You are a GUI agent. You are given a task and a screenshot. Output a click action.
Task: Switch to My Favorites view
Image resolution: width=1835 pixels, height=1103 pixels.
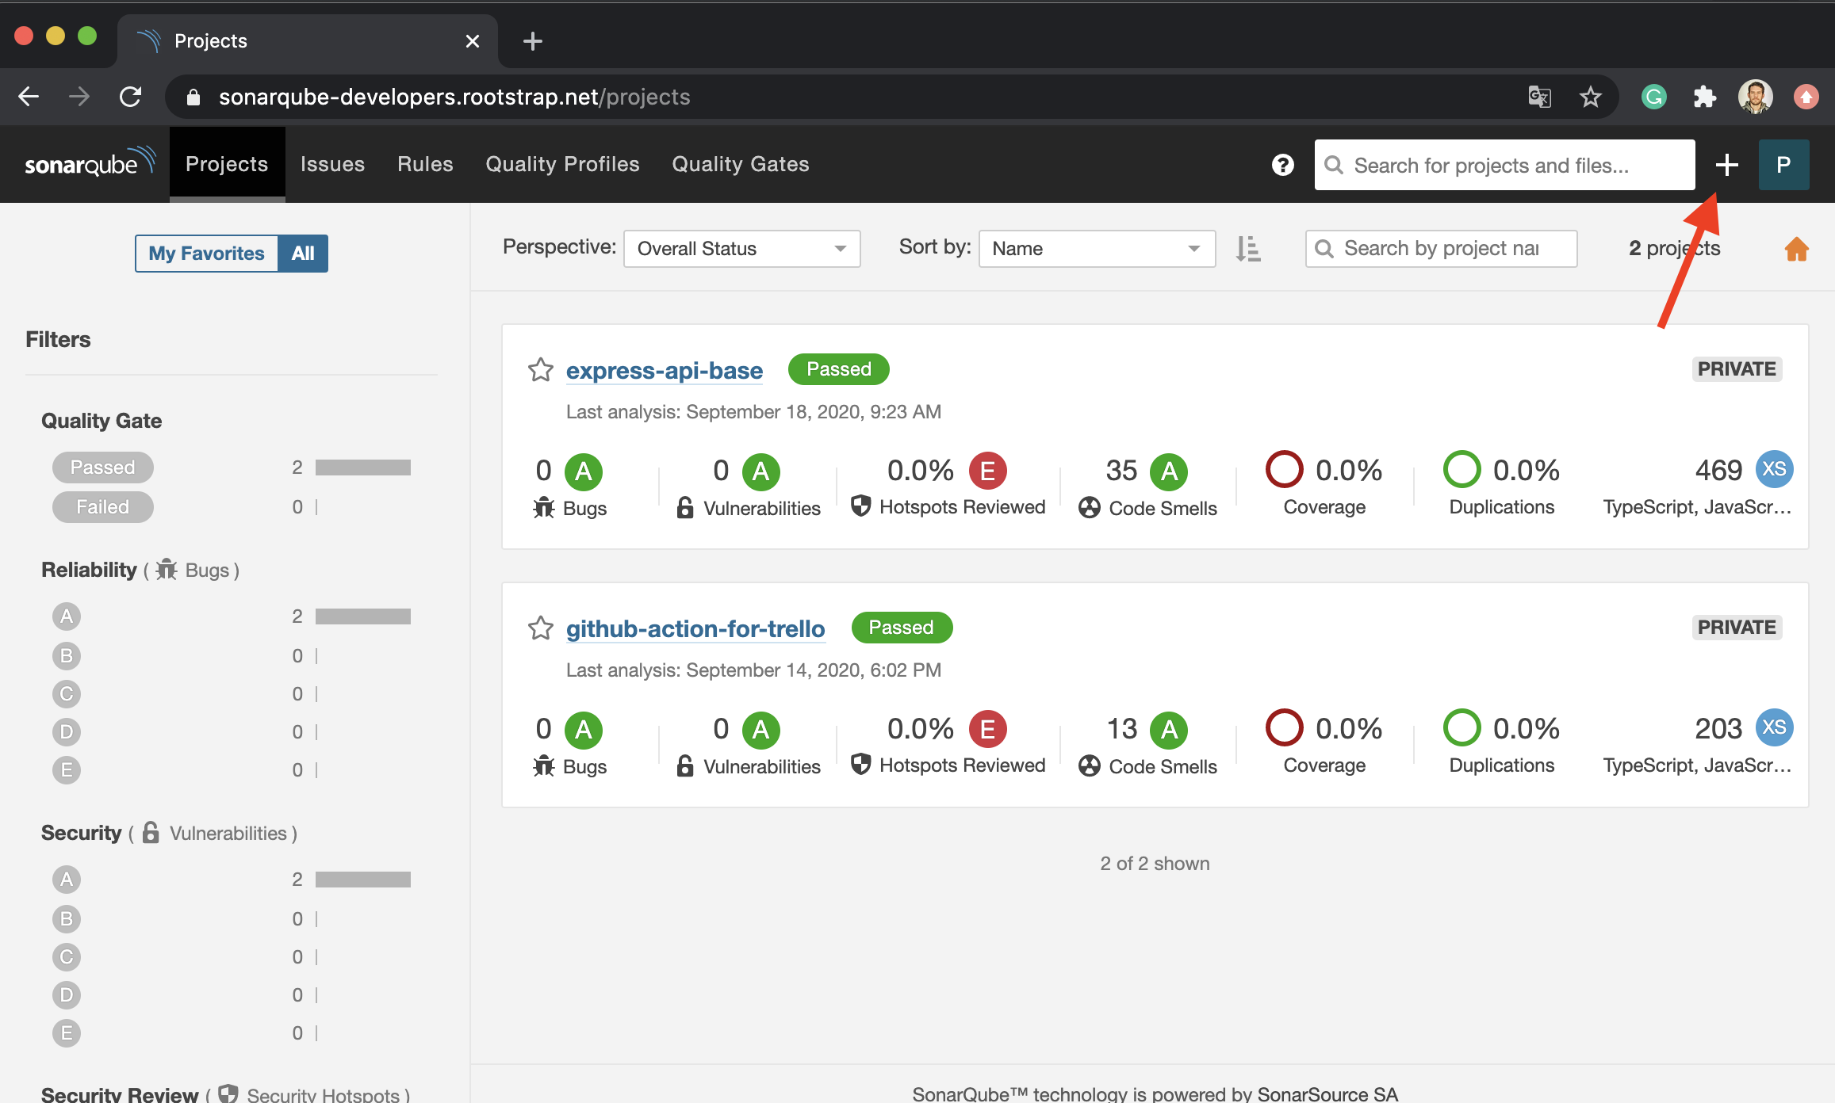click(207, 254)
